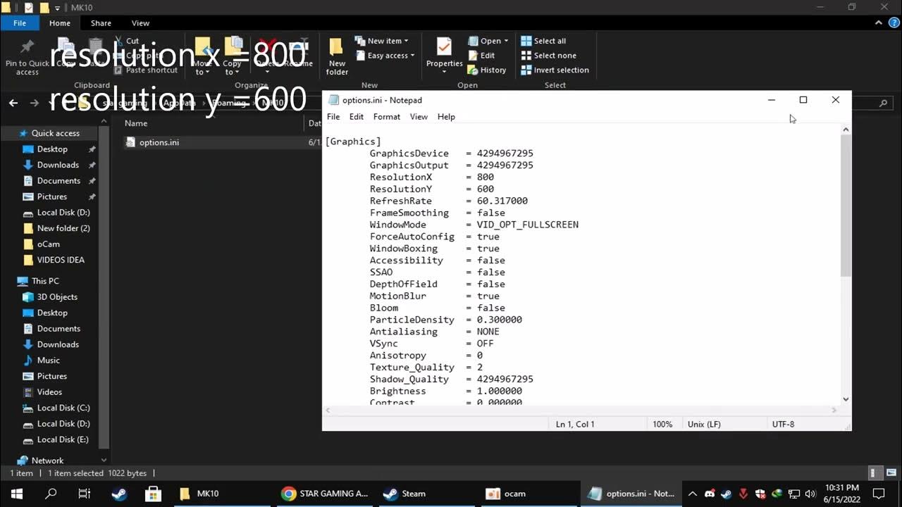
Task: Click the Name column header
Action: coord(136,123)
